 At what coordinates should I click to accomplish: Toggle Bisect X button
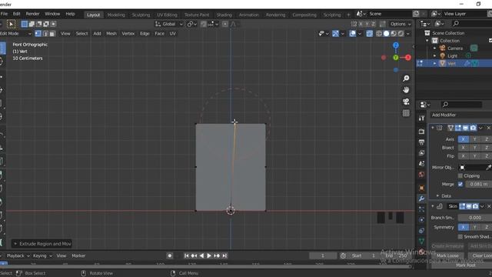click(x=463, y=148)
